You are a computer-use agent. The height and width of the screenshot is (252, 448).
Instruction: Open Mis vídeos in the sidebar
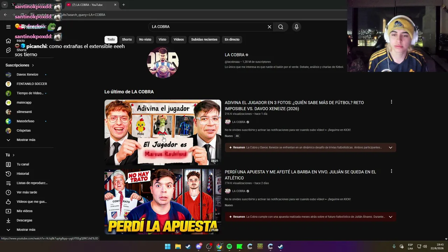[24, 211]
